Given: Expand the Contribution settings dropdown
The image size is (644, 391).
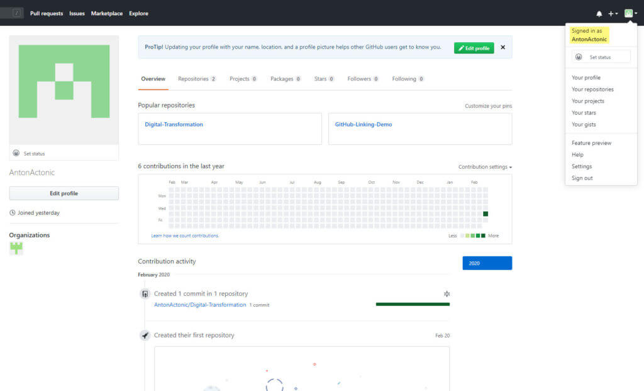Looking at the screenshot, I should pyautogui.click(x=484, y=167).
